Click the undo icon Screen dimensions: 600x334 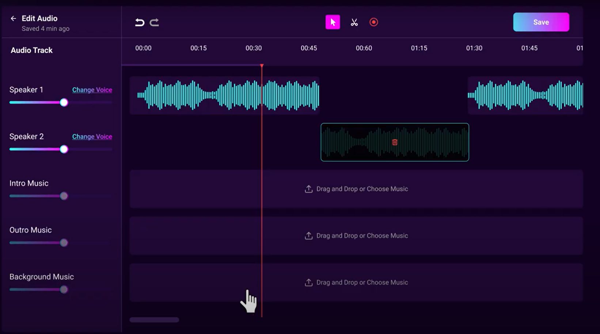click(139, 22)
